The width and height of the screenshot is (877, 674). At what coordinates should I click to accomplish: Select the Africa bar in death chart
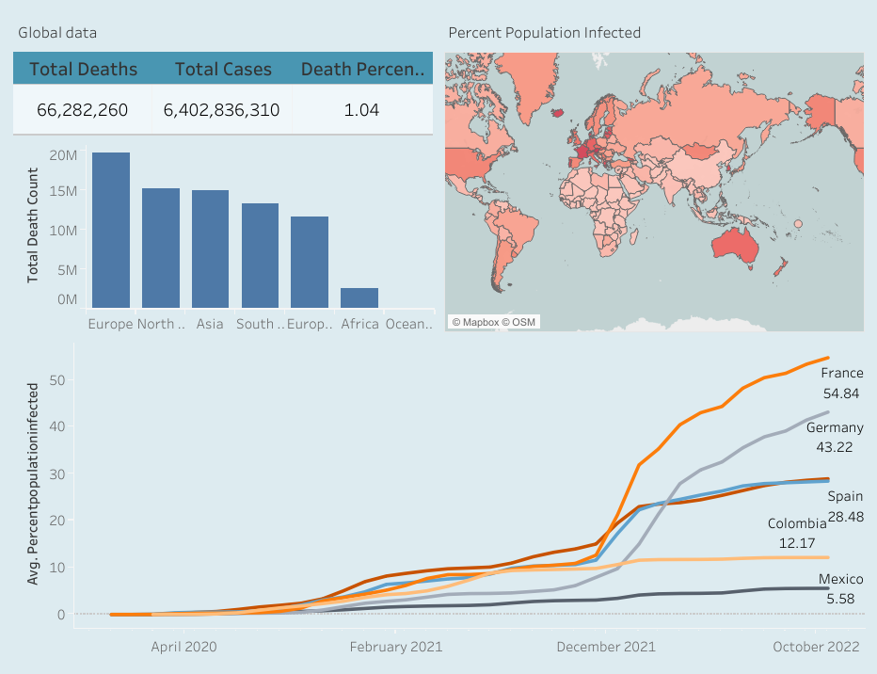coord(359,297)
